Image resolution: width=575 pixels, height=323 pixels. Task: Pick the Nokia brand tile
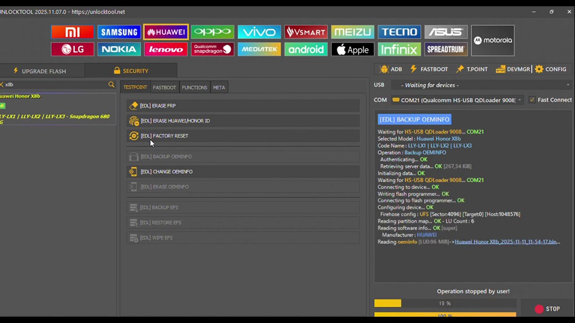pos(119,49)
